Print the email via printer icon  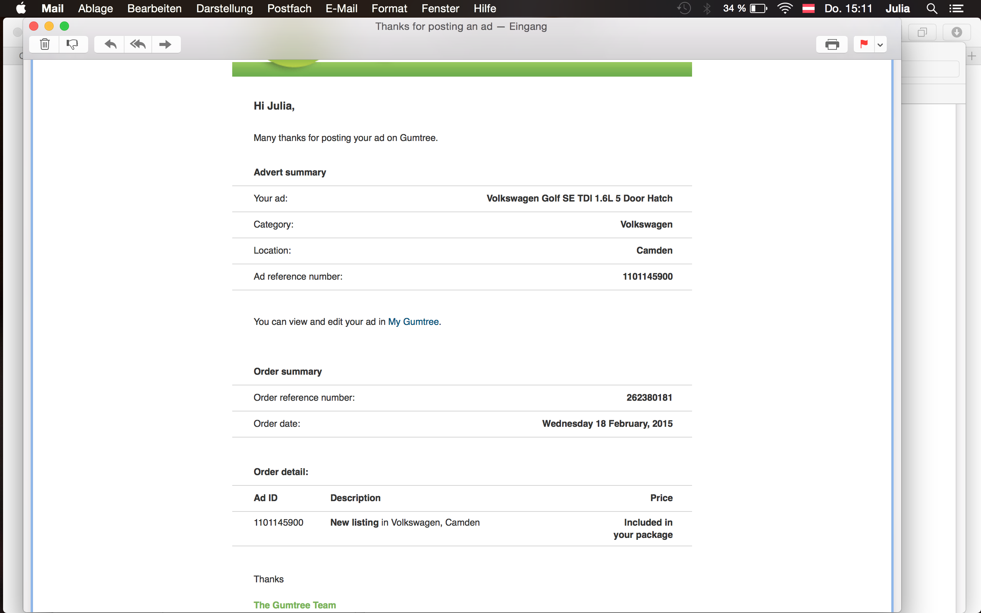point(832,44)
